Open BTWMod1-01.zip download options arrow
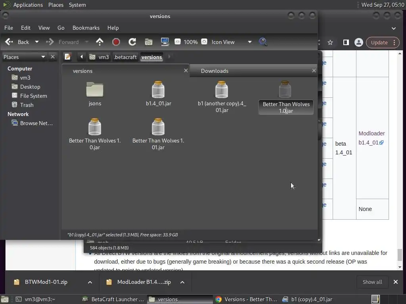This screenshot has width=406, height=304. coord(90,282)
